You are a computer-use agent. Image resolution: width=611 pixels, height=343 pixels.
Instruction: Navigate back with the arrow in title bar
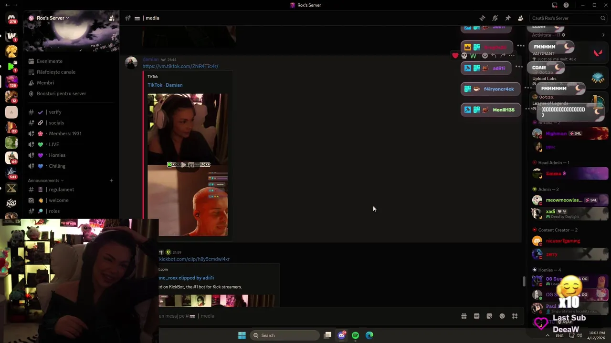tap(7, 5)
